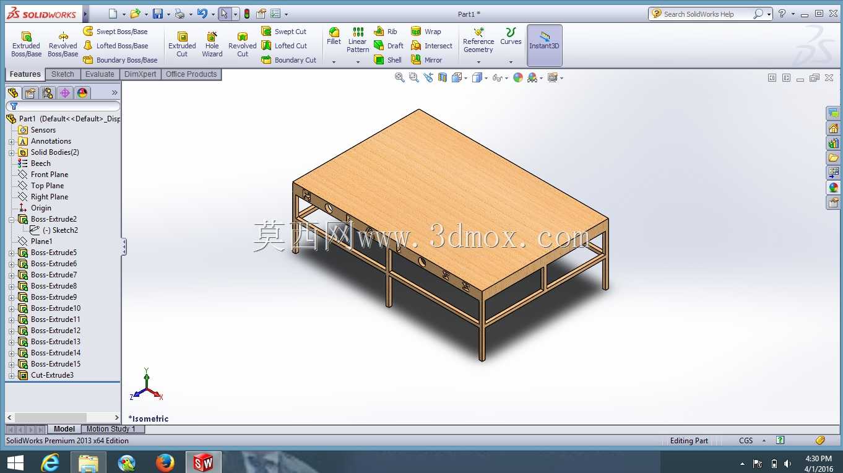Click the Boundary Cut button
The width and height of the screenshot is (843, 473).
pos(289,60)
